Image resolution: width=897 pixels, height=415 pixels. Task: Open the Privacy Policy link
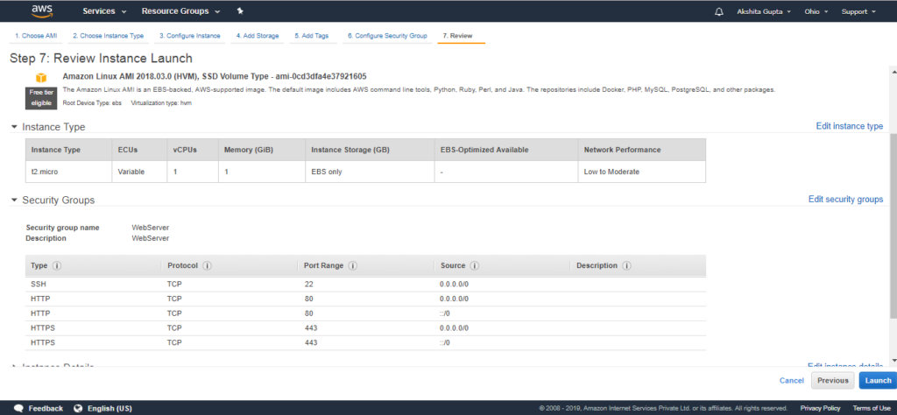(820, 408)
